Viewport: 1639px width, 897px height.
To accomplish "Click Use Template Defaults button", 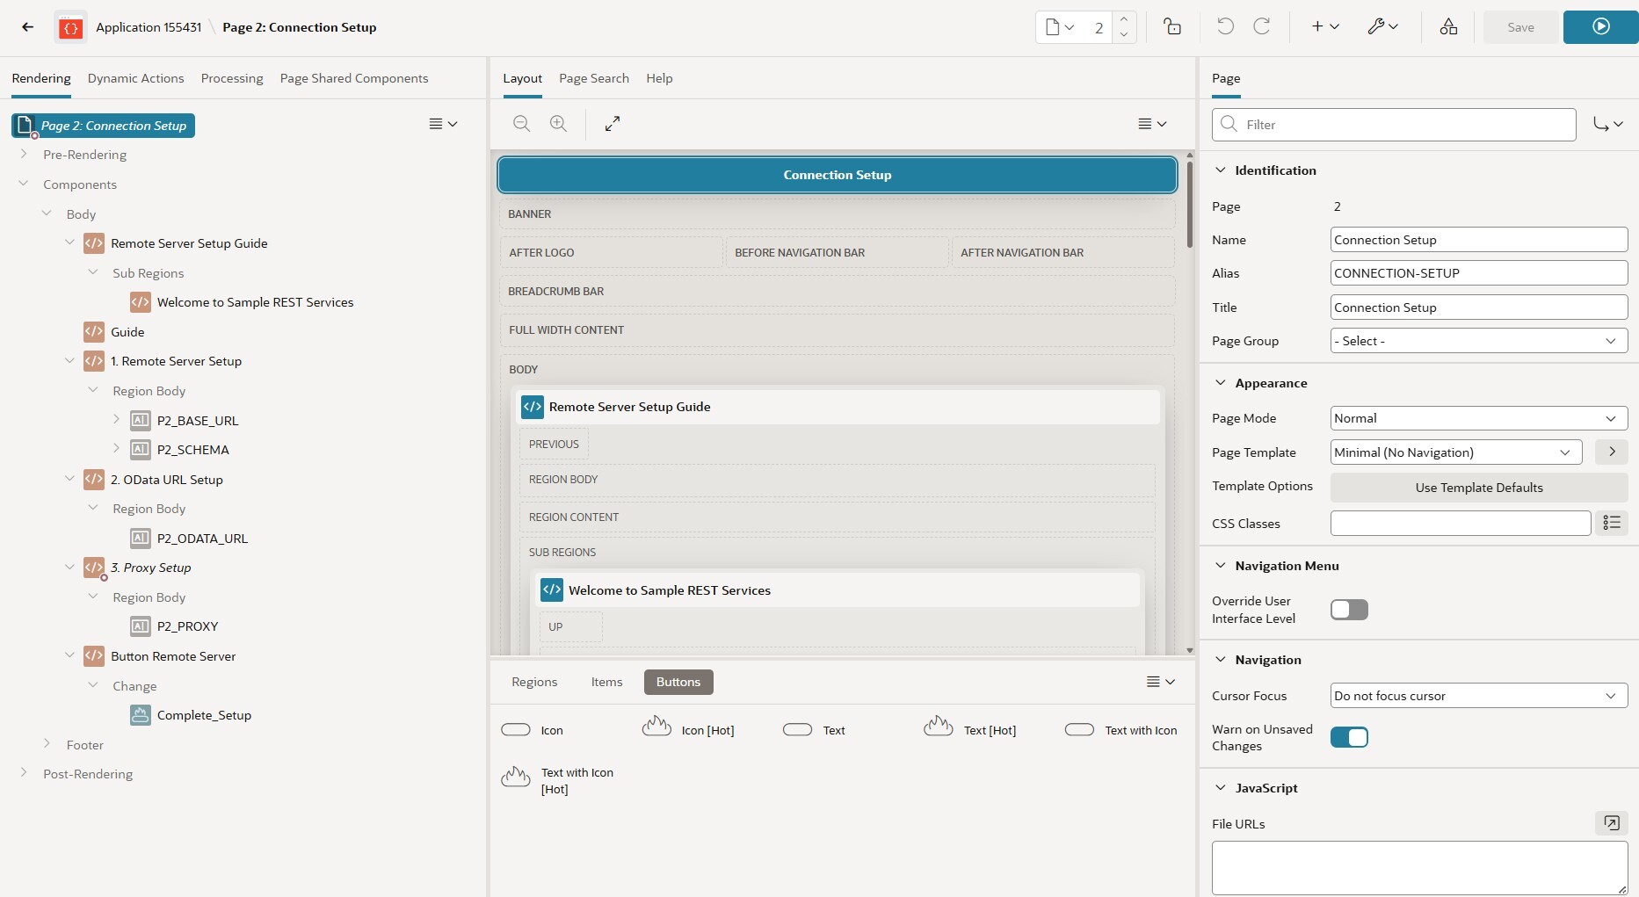I will [1479, 488].
